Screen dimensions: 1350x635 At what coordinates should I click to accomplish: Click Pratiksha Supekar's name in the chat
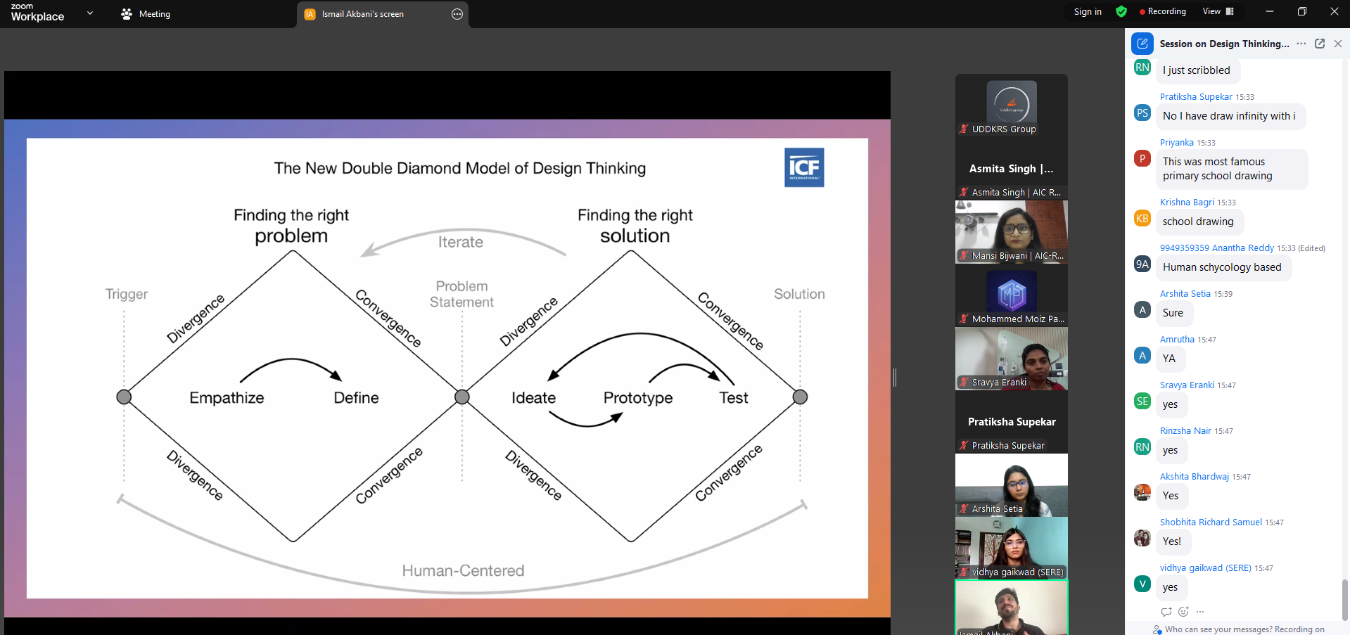pyautogui.click(x=1195, y=97)
